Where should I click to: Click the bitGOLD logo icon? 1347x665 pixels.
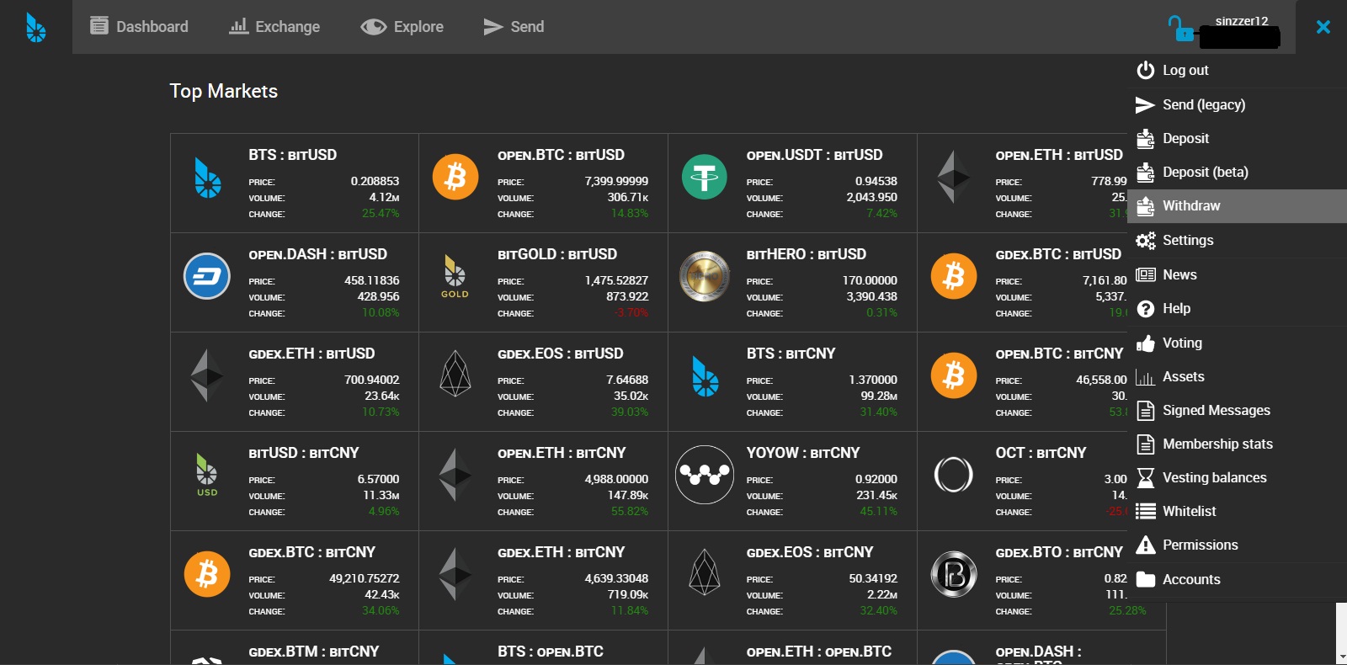pos(455,276)
